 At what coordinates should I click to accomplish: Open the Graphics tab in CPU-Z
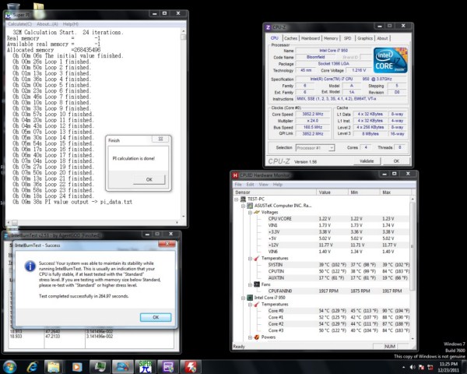click(365, 38)
